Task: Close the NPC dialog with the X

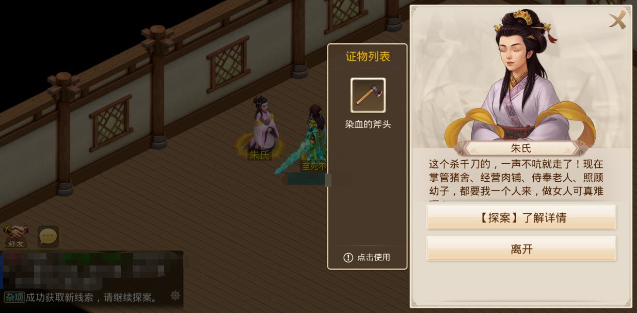Action: [x=617, y=20]
